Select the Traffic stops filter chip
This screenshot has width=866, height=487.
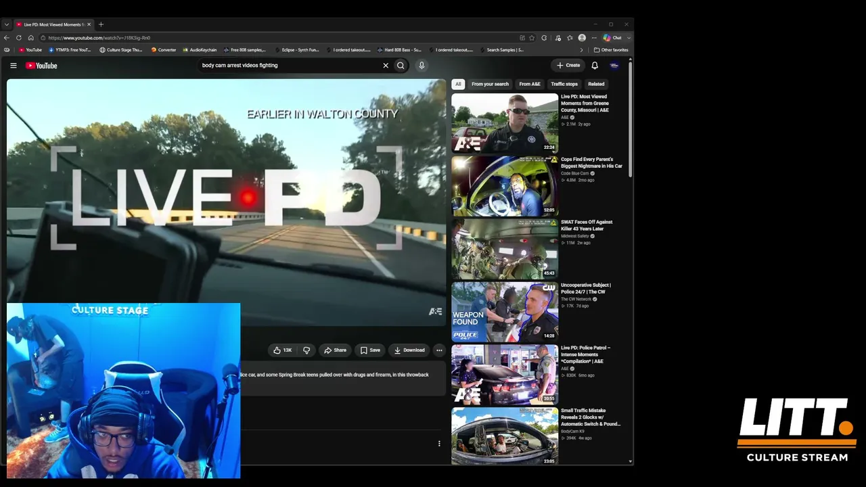[x=564, y=84]
